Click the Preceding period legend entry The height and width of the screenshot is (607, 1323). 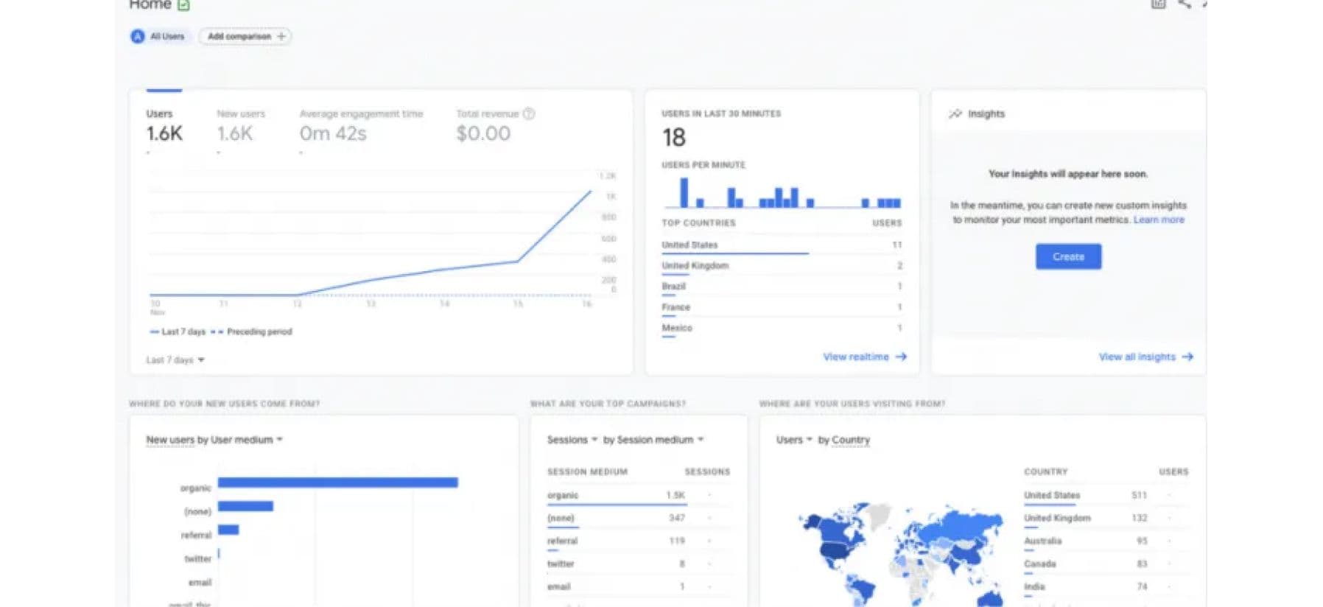point(251,331)
